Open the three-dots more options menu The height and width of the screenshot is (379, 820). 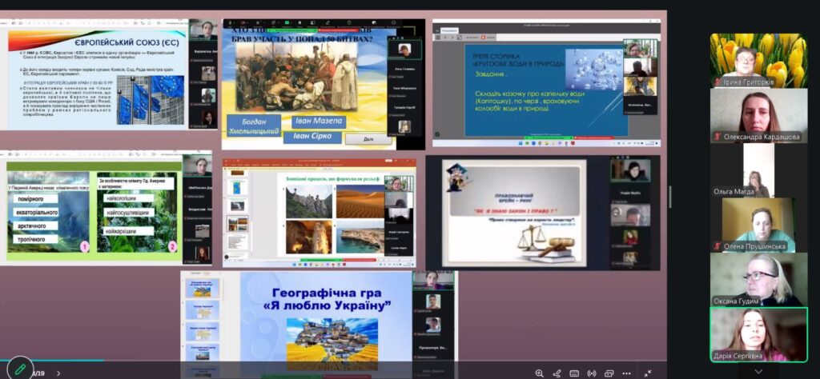click(x=626, y=373)
